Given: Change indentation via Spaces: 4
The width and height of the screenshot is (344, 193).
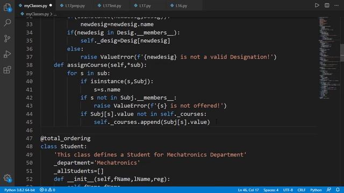Looking at the screenshot, I should point(271,190).
